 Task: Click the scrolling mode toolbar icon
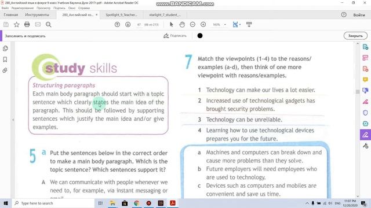pyautogui.click(x=249, y=24)
